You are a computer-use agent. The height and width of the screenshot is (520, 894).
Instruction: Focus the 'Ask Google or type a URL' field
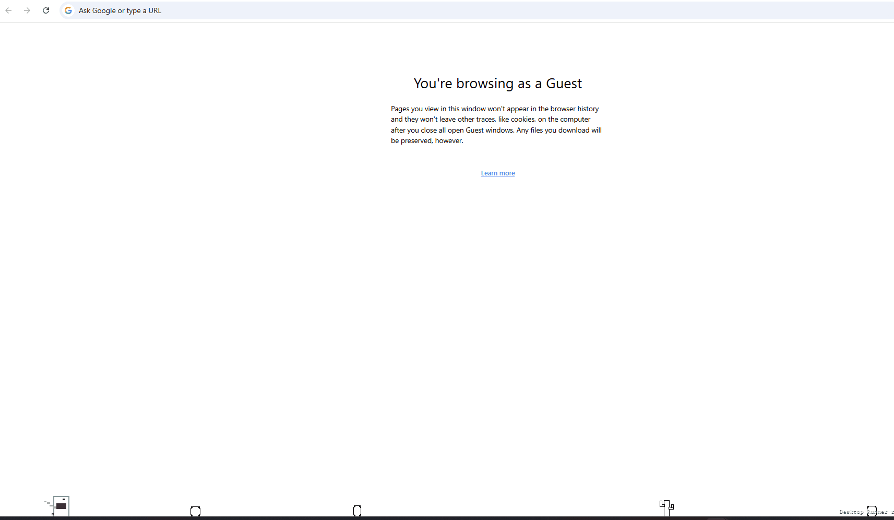pos(476,10)
